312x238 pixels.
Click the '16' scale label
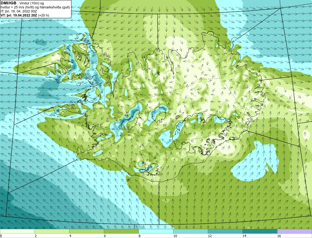(279, 236)
